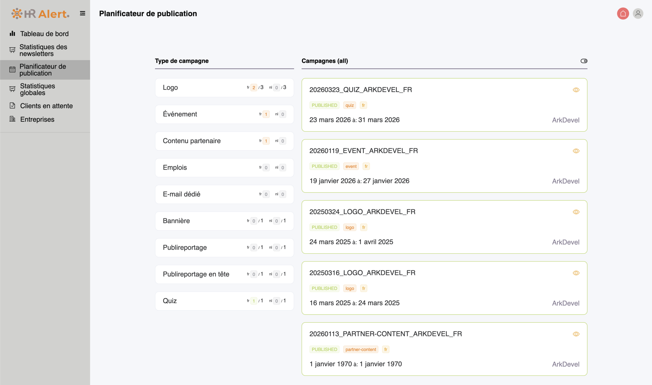Select the Contenu partenaire campaign type
652x385 pixels.
click(x=224, y=141)
